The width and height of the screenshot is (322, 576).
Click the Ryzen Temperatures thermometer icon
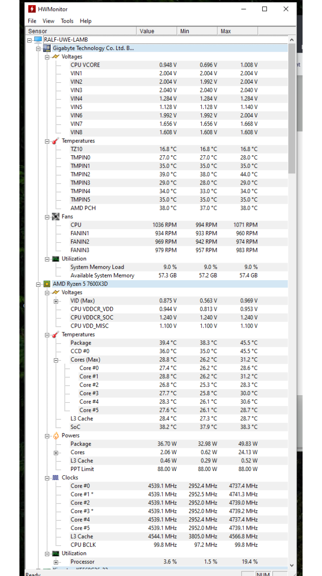tap(56, 334)
